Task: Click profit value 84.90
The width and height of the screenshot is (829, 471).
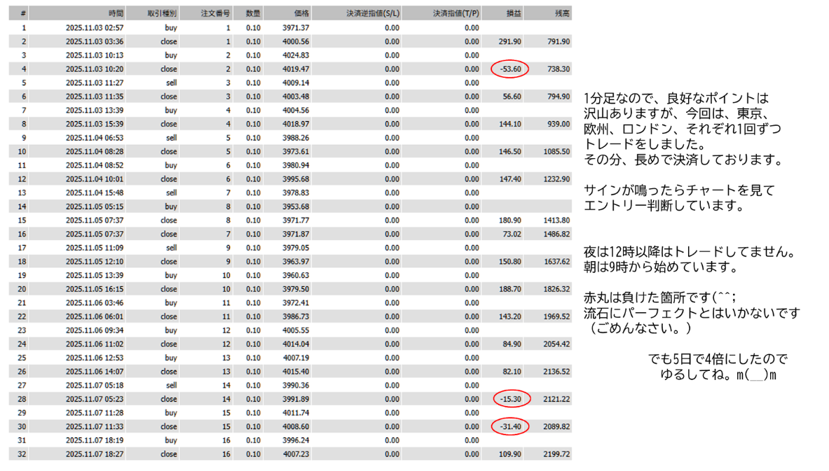Action: click(512, 344)
